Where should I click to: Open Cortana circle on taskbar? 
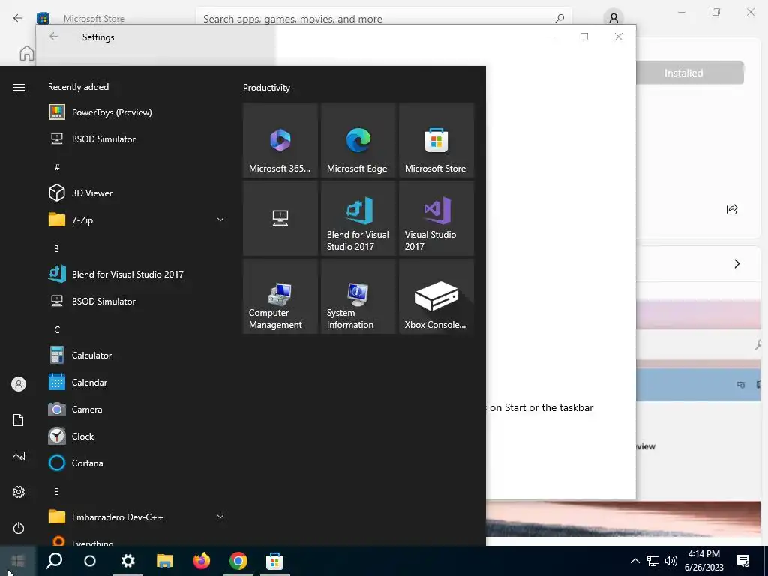[x=90, y=561]
